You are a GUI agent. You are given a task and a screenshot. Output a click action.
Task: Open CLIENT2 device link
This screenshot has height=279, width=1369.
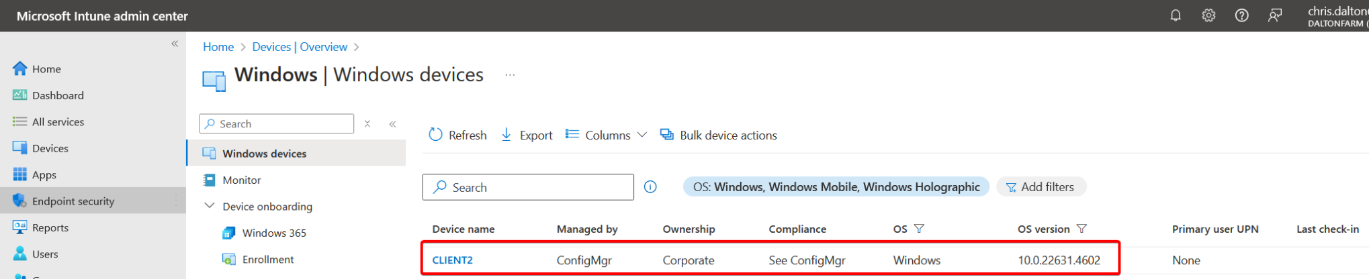point(453,260)
